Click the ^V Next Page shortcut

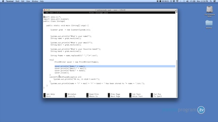click(x=114, y=96)
